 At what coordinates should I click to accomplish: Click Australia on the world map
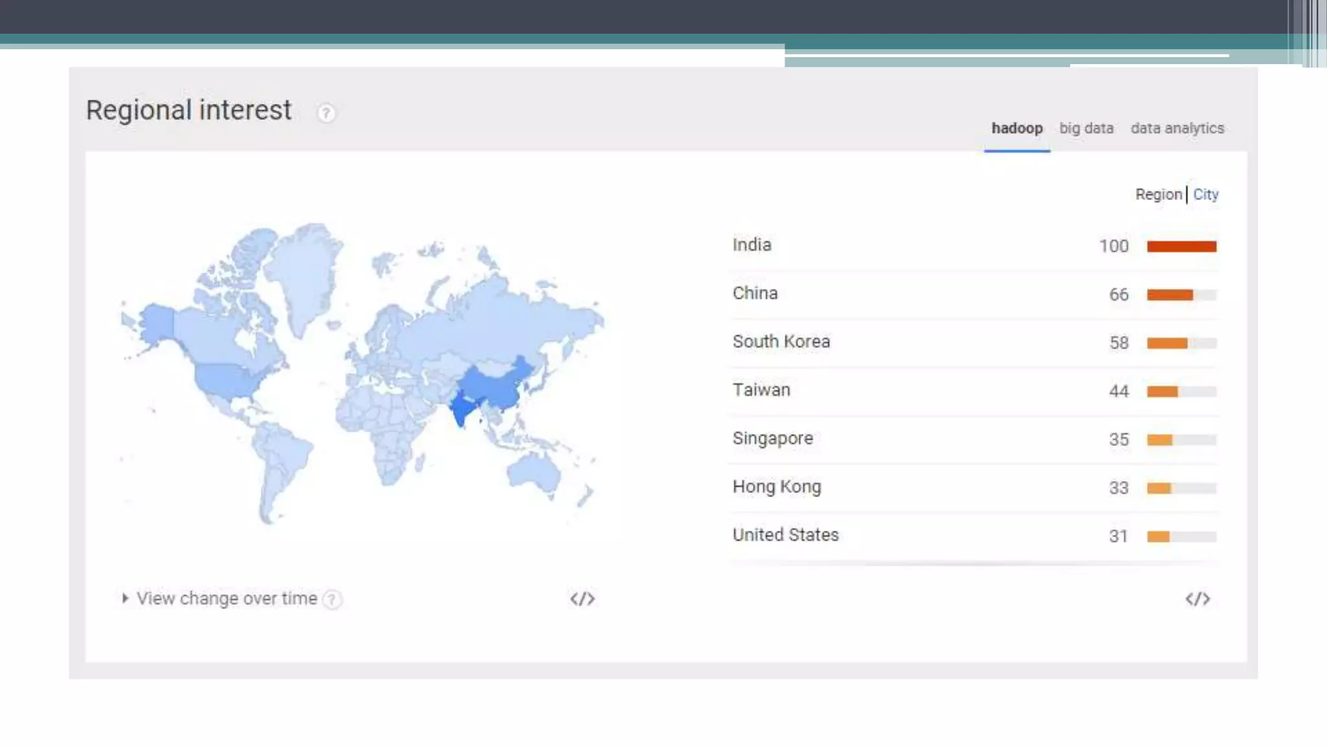point(535,471)
